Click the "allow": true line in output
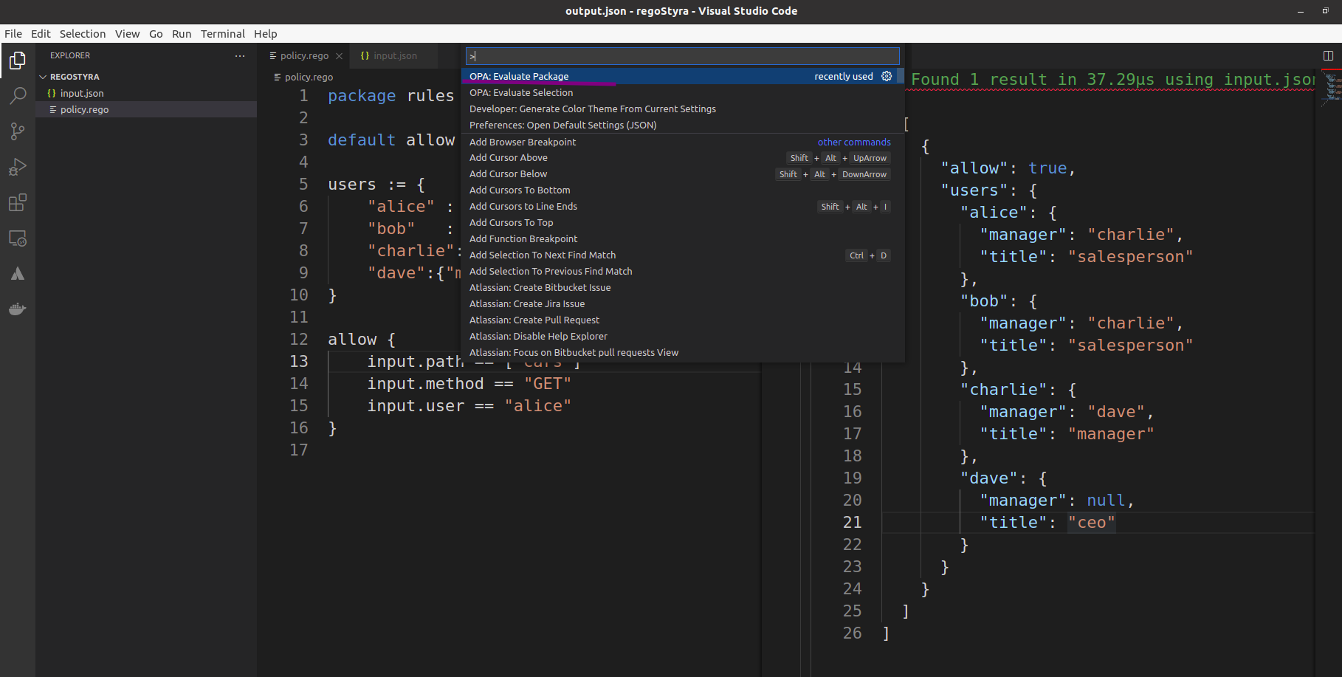1342x677 pixels. 1008,168
